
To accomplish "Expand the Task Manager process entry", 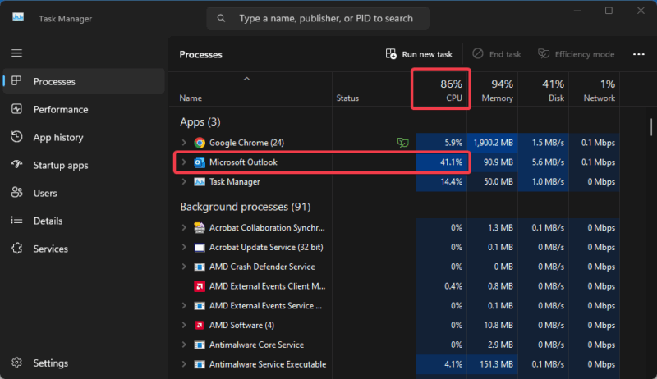I will coord(184,182).
